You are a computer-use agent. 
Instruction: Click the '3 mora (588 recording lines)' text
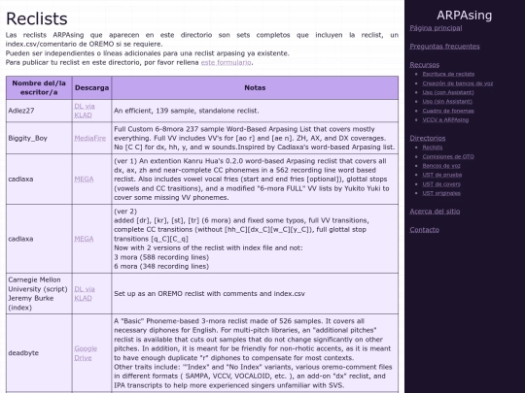point(161,257)
